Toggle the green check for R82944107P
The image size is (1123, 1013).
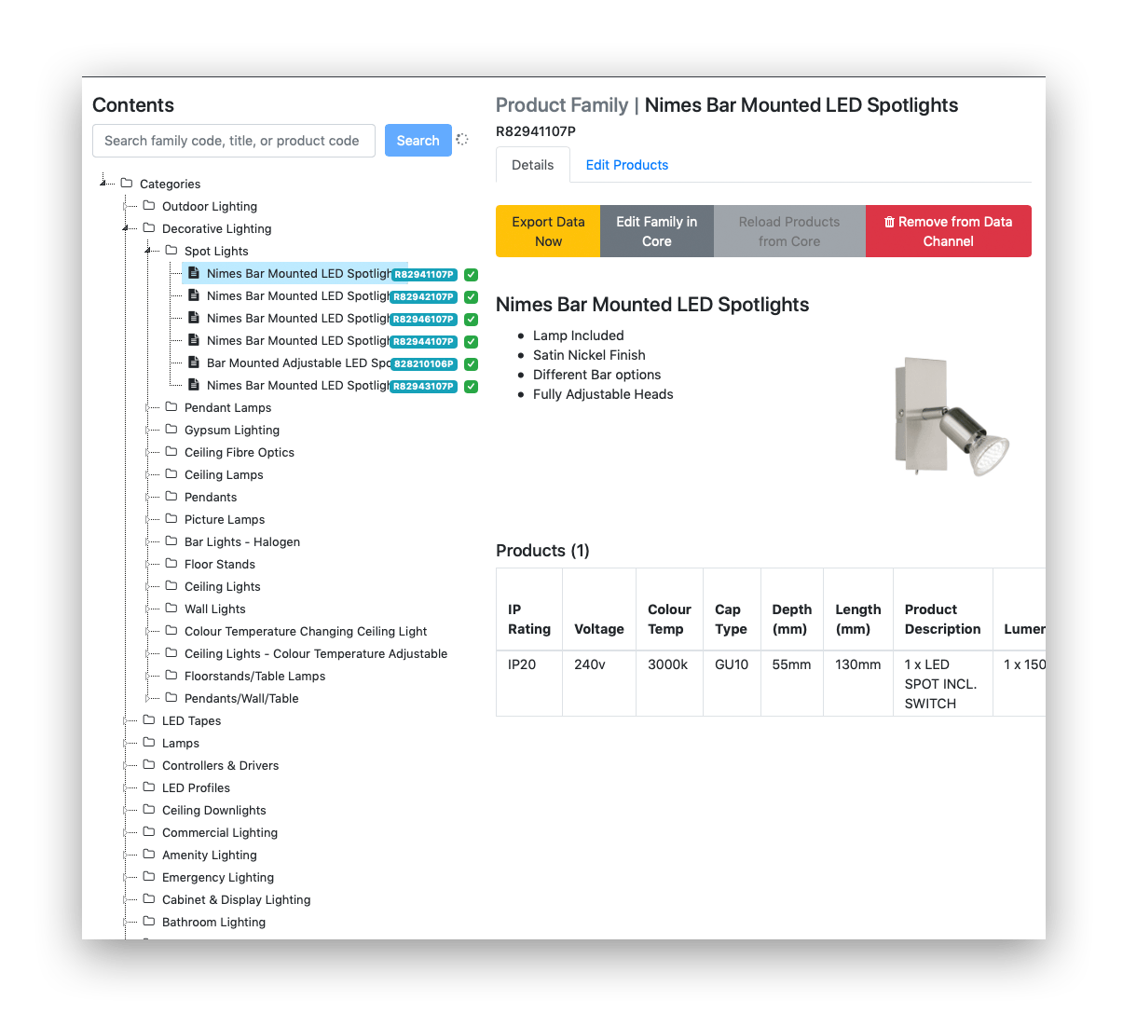(x=472, y=342)
